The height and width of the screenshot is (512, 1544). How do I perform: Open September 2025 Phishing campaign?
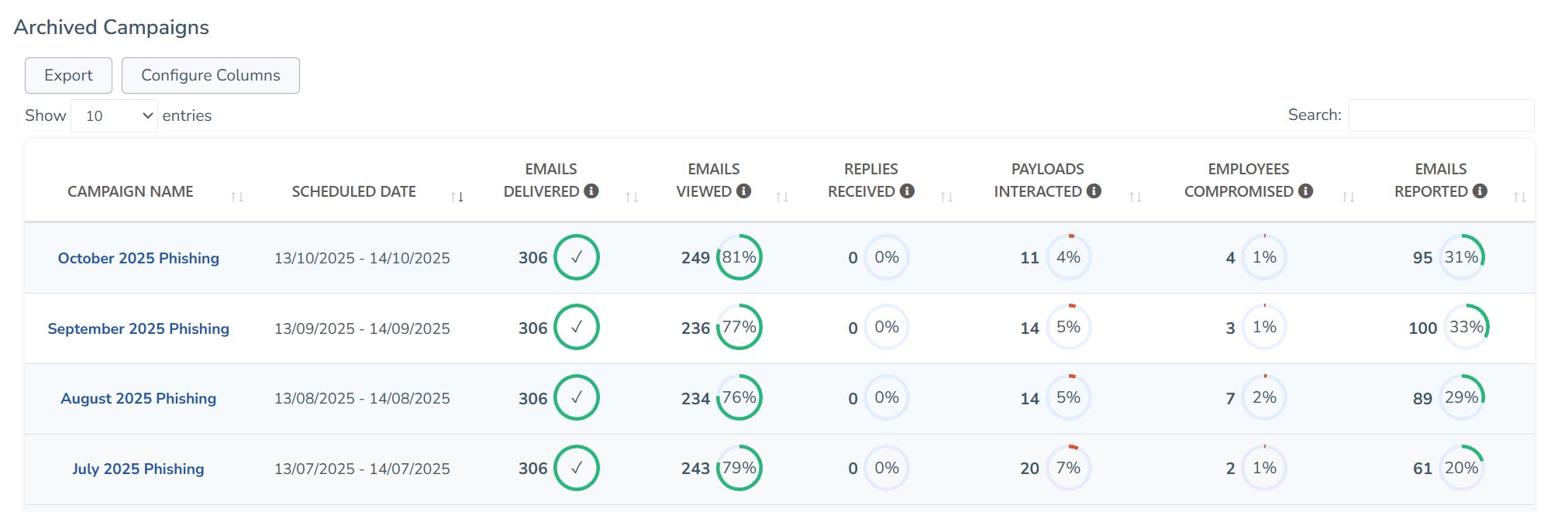[139, 328]
